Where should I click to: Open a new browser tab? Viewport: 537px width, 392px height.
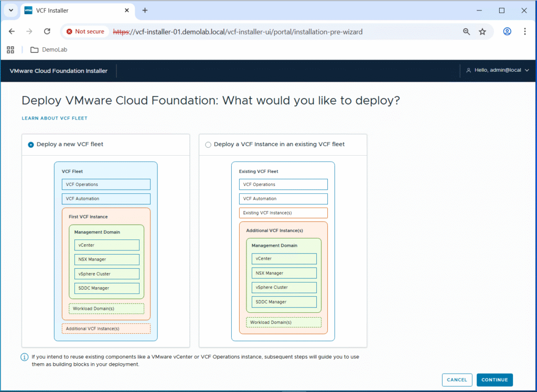click(x=145, y=10)
